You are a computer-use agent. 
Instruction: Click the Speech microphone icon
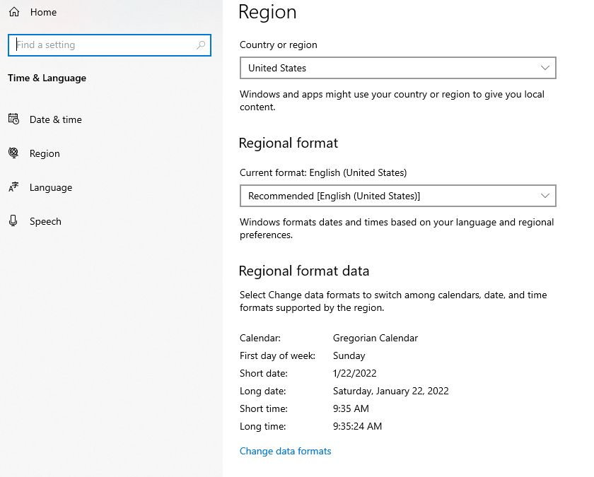(13, 221)
